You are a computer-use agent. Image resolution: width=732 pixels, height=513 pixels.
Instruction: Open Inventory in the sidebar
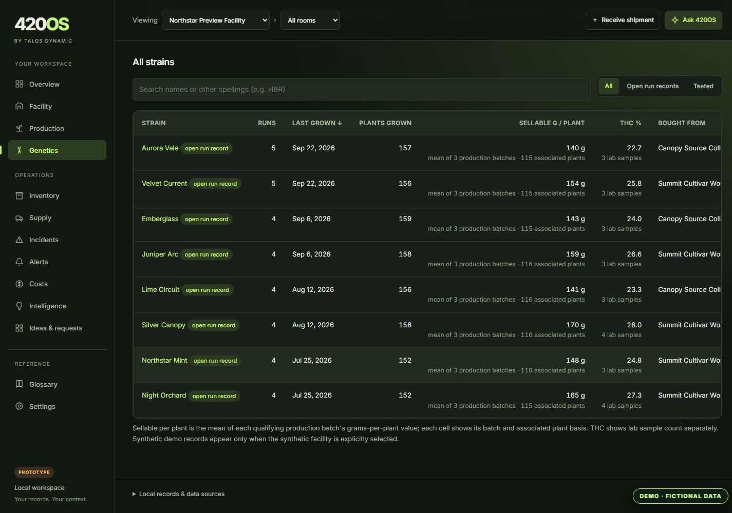tap(57, 195)
